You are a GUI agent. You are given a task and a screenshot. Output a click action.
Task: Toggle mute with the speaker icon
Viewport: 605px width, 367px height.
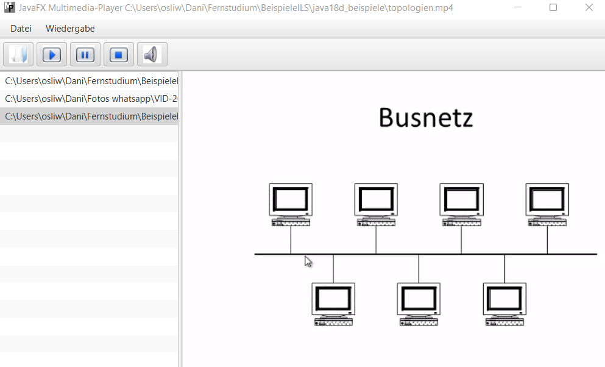(x=152, y=55)
